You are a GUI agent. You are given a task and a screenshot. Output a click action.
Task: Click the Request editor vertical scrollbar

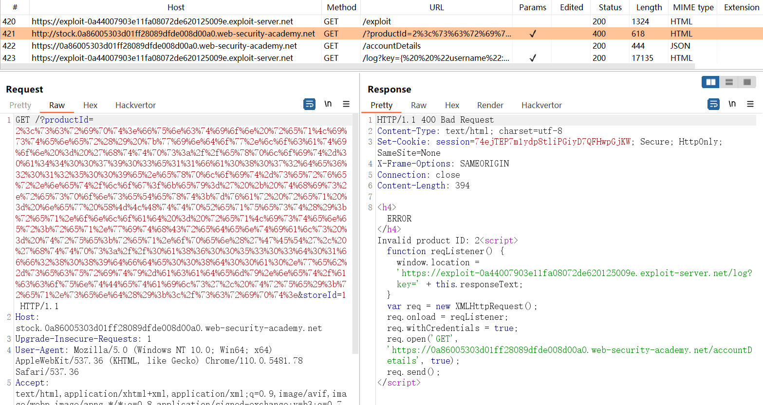(x=355, y=234)
